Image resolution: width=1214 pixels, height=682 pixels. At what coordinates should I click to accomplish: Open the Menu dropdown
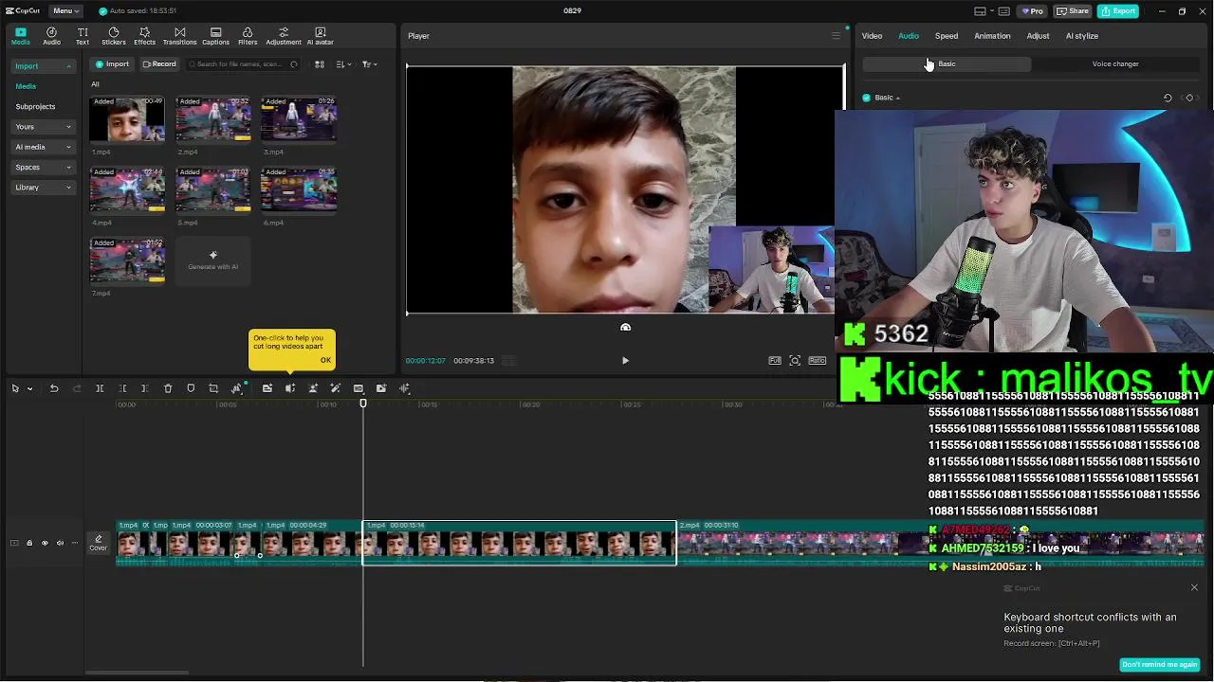pos(64,10)
